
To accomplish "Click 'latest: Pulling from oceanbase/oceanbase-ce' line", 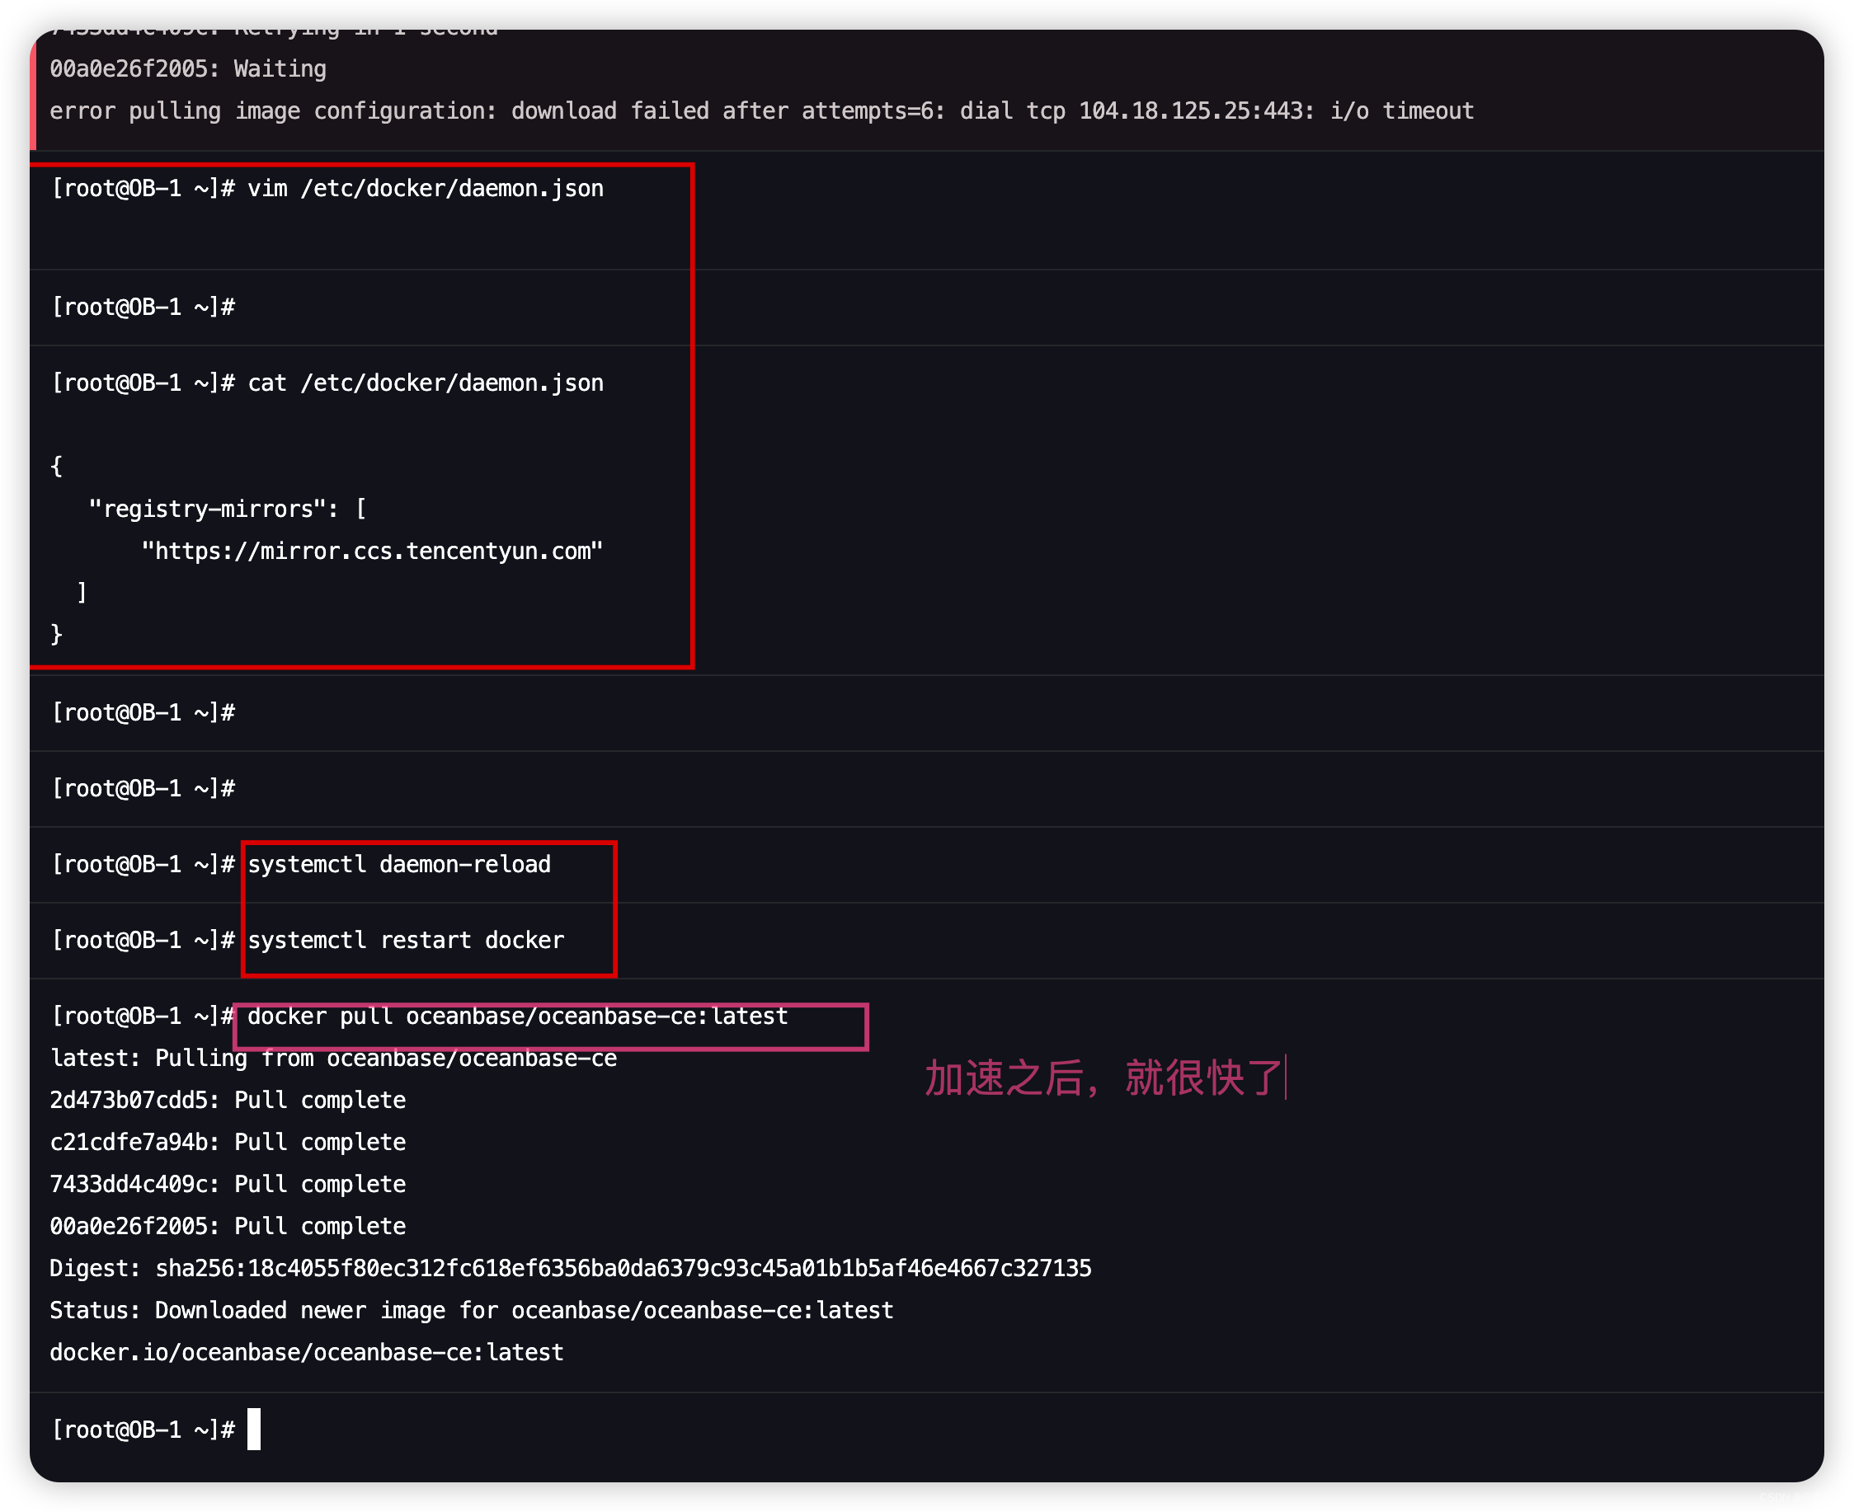I will coord(334,1059).
